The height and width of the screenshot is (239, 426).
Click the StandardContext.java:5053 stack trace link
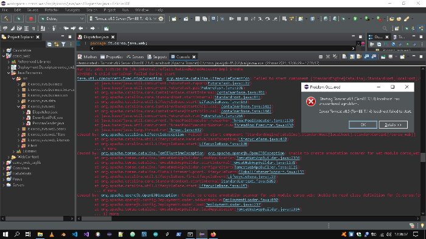pos(248,181)
